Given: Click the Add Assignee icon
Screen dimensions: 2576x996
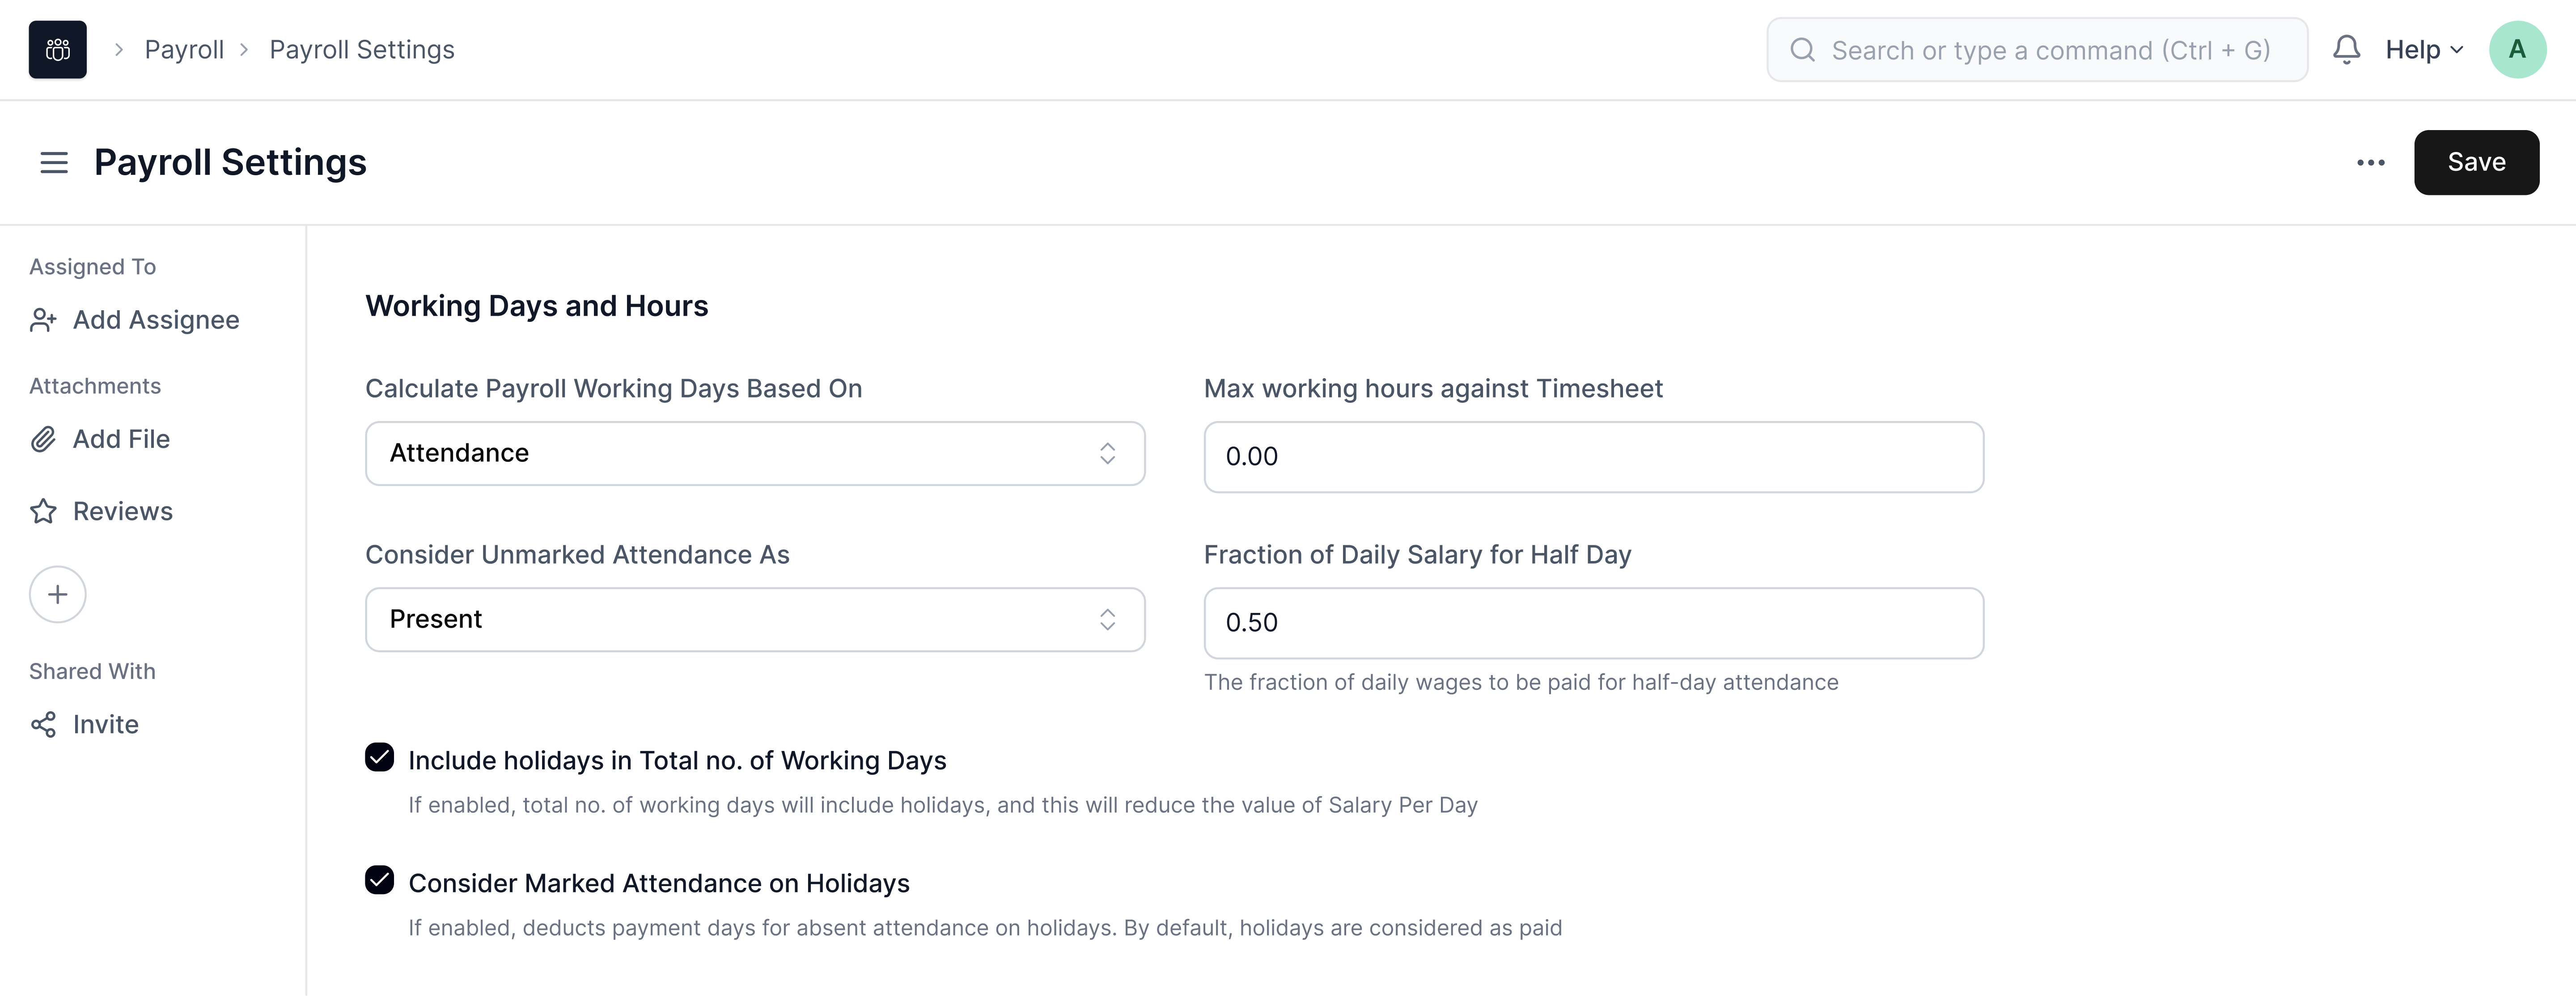Looking at the screenshot, I should point(43,320).
